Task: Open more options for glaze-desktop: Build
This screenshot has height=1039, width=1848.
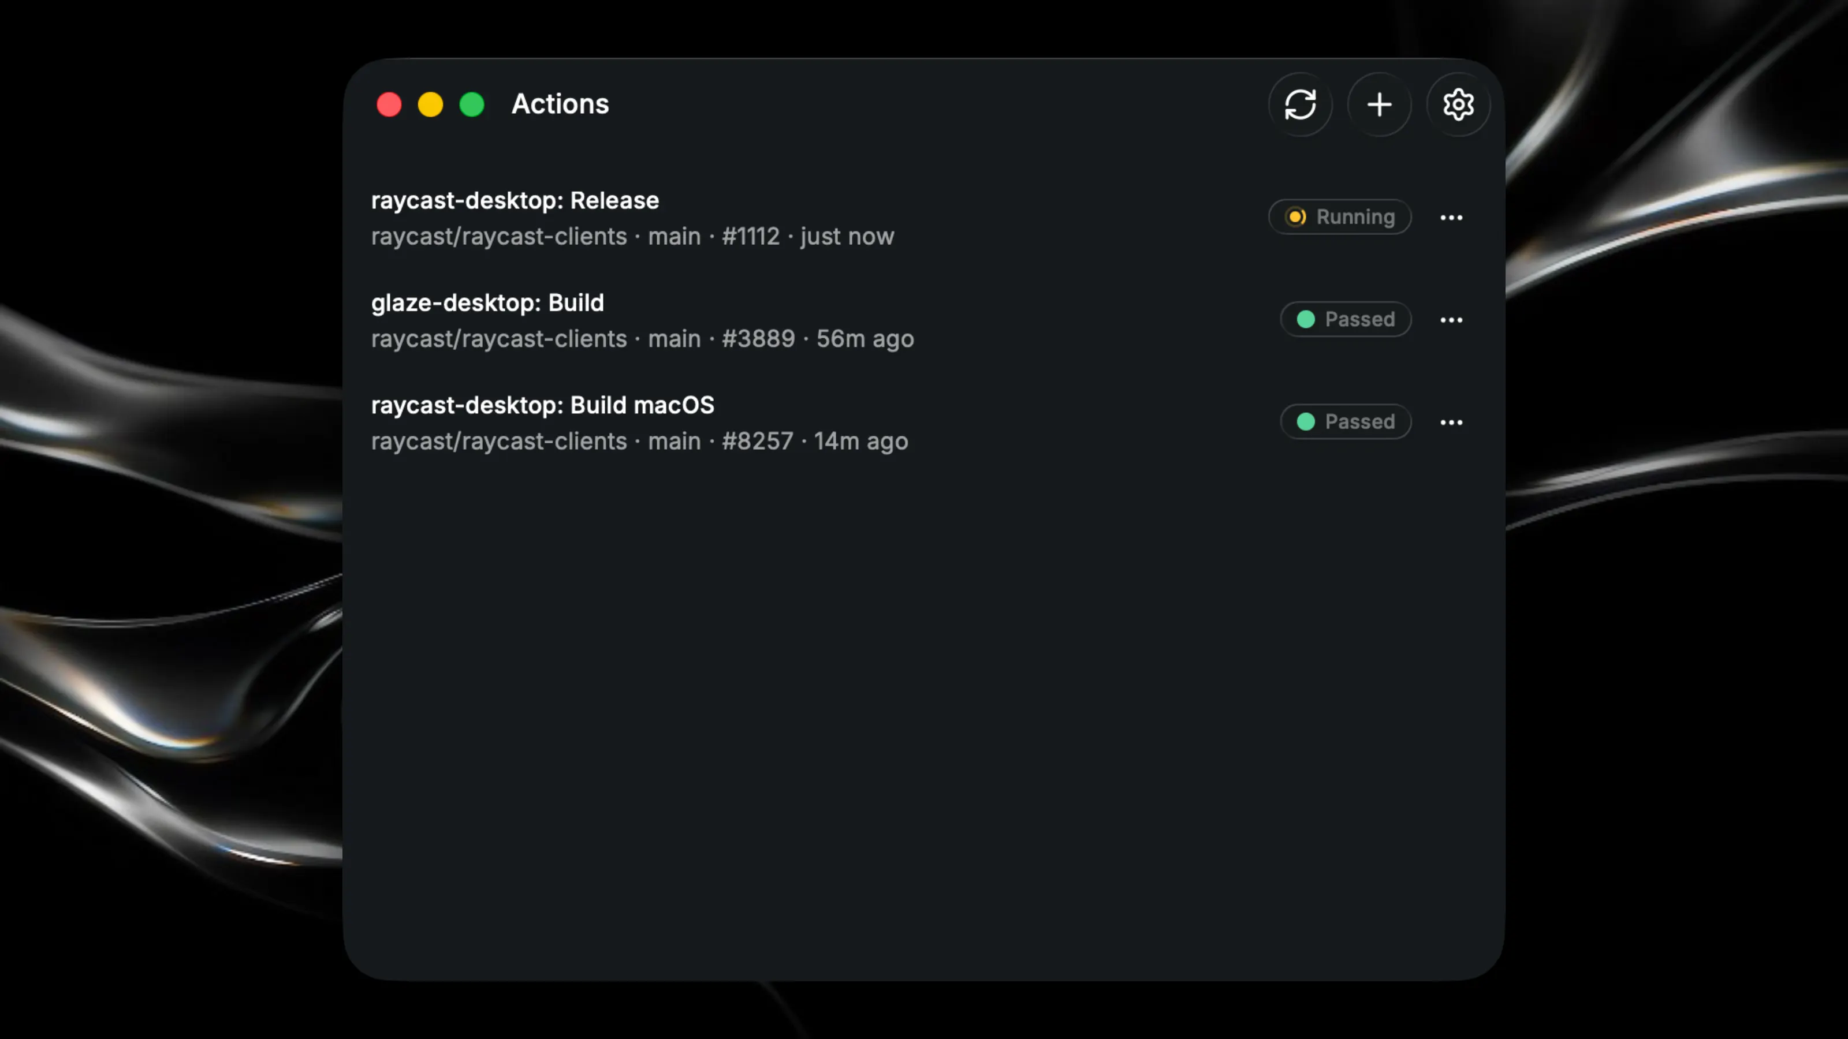Action: (x=1451, y=320)
